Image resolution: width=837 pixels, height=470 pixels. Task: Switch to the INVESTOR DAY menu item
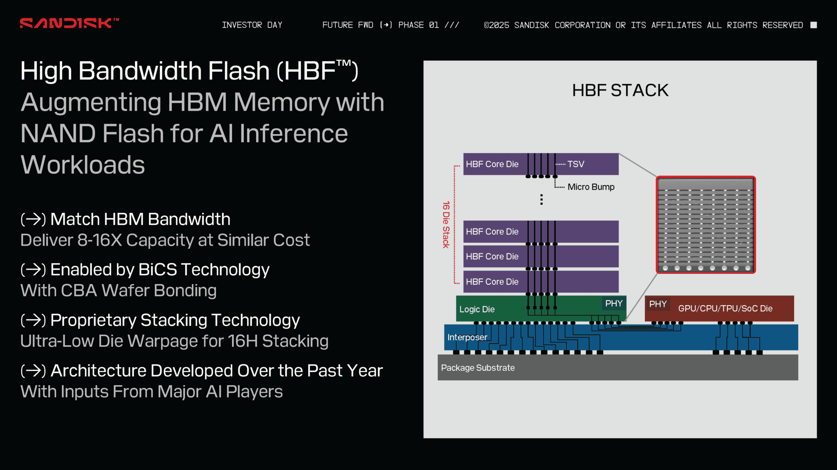[x=252, y=25]
